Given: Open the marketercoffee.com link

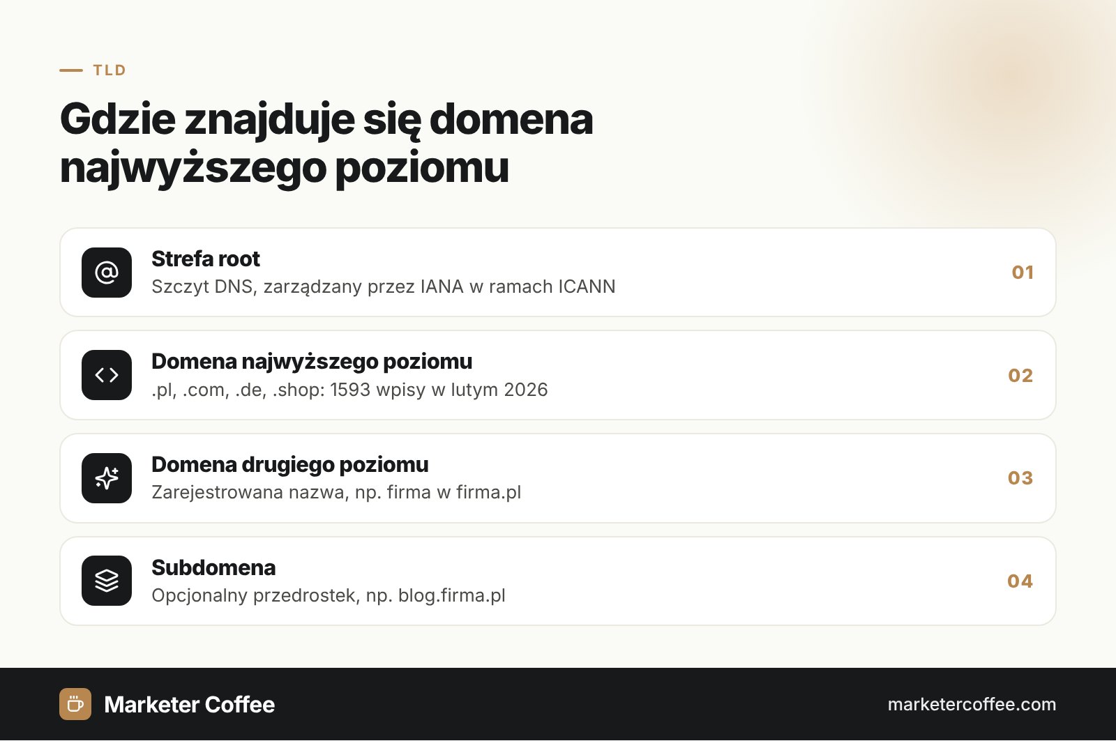Looking at the screenshot, I should 972,704.
